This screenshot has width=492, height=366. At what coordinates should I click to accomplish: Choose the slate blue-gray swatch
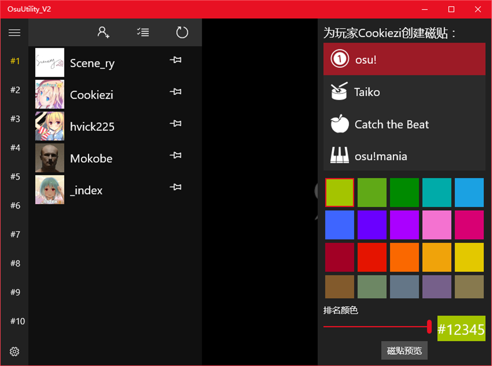(404, 286)
